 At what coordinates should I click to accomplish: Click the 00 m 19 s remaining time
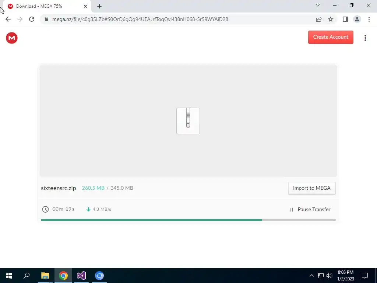tap(63, 209)
